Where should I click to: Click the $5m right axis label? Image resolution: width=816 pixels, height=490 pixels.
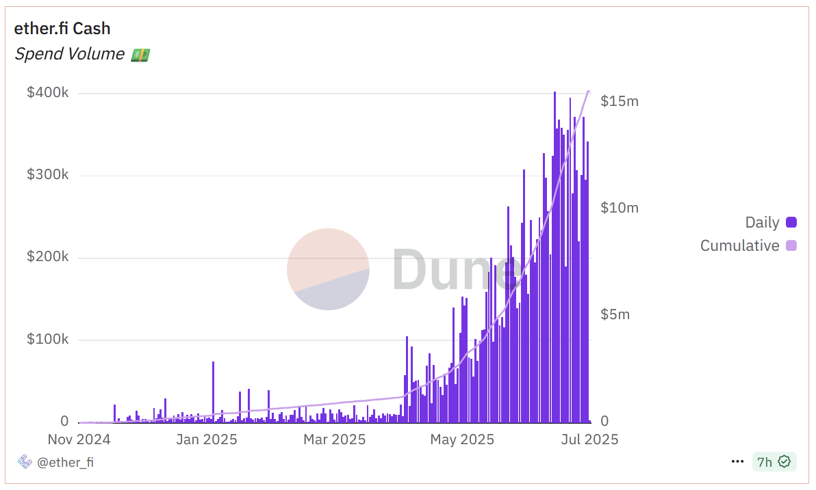click(615, 314)
